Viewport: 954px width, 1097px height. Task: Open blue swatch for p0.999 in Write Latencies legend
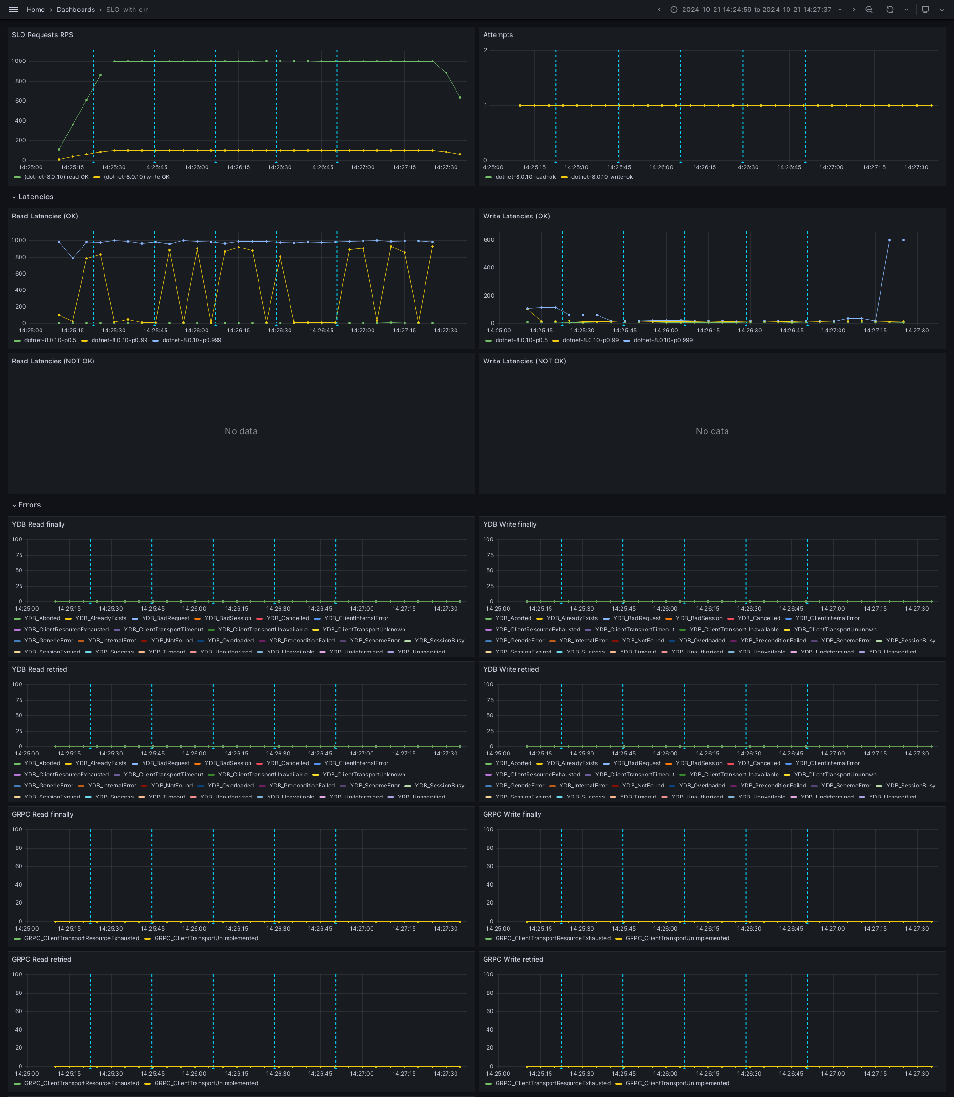(x=627, y=340)
